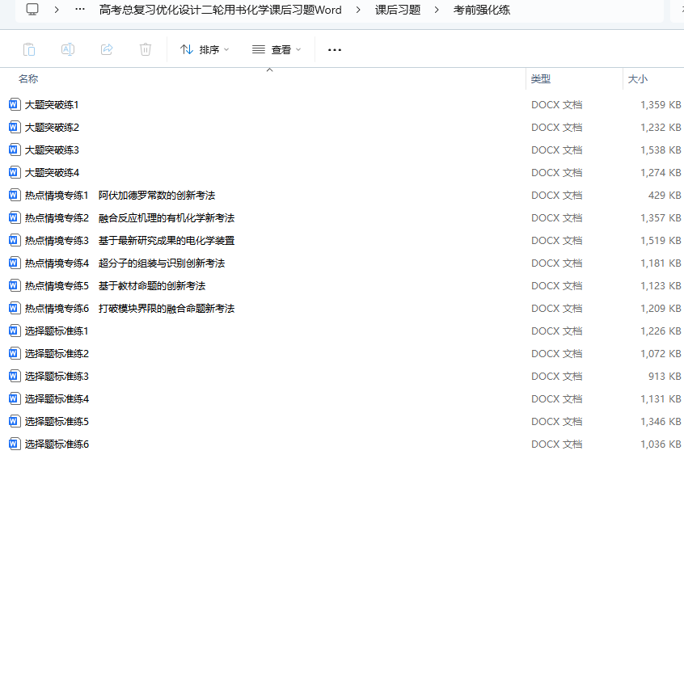Image resolution: width=684 pixels, height=695 pixels.
Task: Go to 高考总复习优化设计 breadcrumb folder
Action: tap(220, 10)
